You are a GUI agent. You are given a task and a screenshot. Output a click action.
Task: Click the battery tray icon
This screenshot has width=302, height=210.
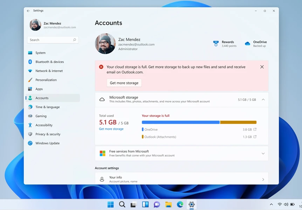pyautogui.click(x=293, y=204)
